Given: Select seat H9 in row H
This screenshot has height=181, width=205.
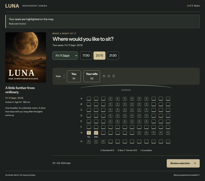Looking at the screenshot, I should [x=146, y=142].
